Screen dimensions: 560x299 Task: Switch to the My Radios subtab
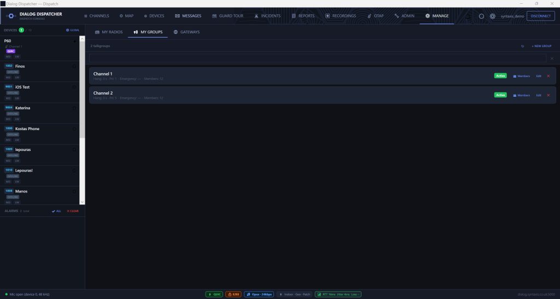coord(109,32)
